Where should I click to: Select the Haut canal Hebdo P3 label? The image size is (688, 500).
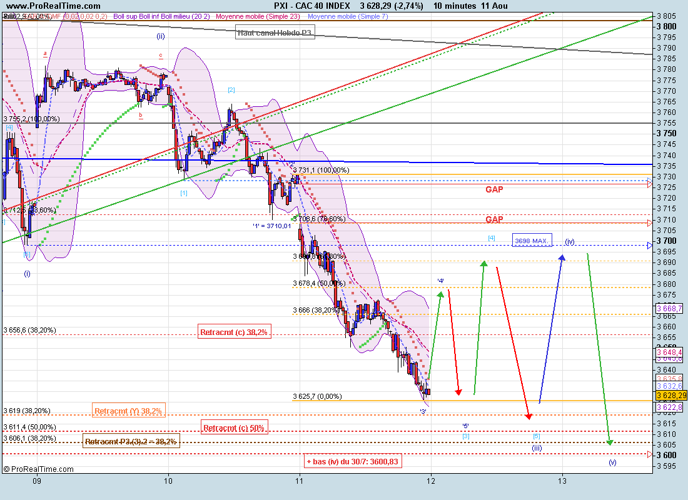click(x=274, y=32)
